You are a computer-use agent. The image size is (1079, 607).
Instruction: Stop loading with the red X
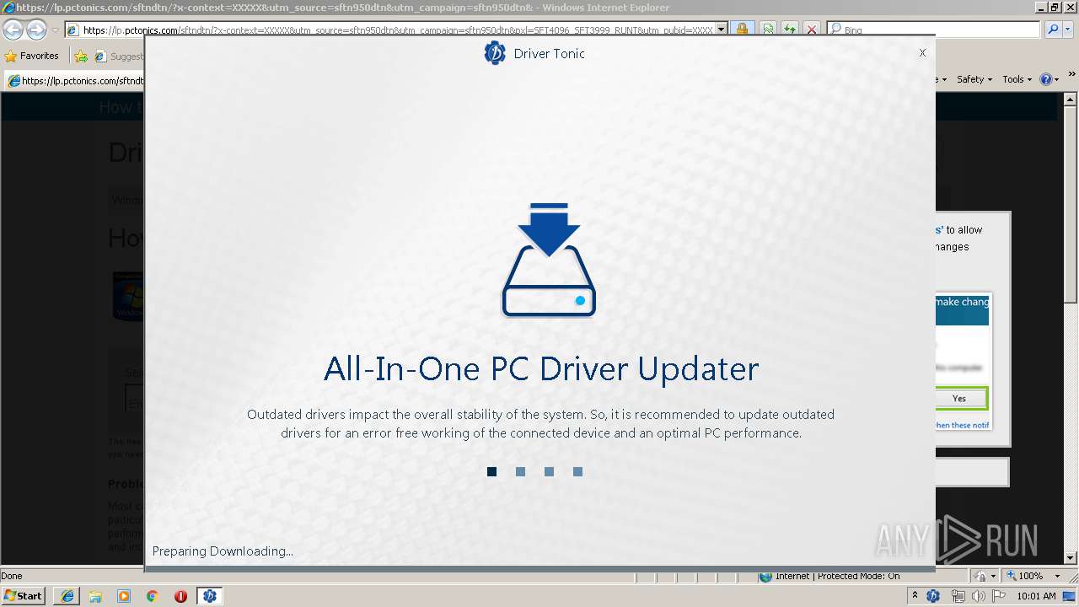pos(811,30)
